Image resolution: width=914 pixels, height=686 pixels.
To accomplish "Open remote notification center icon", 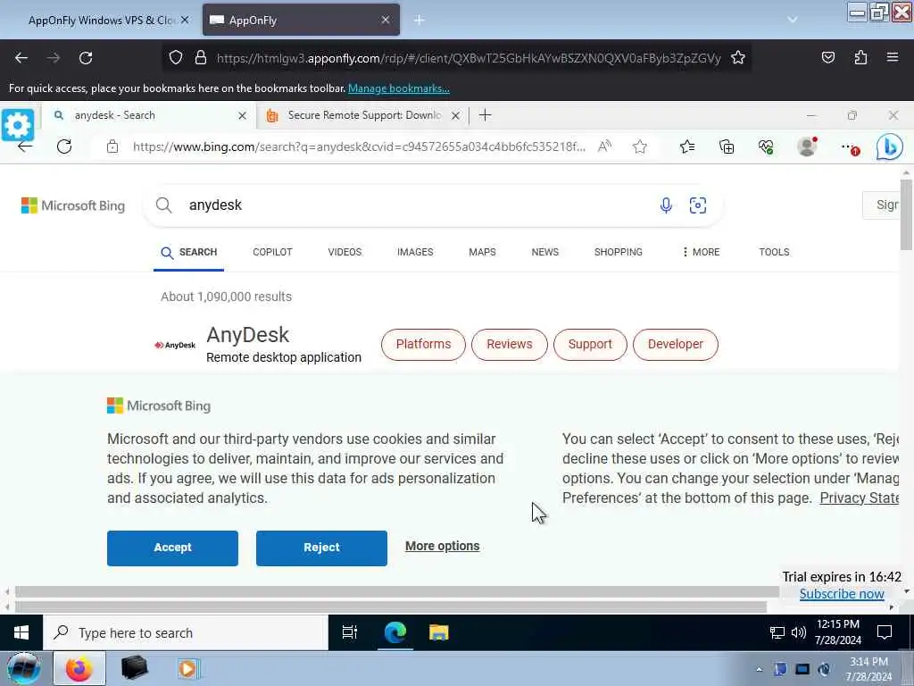I will (885, 632).
